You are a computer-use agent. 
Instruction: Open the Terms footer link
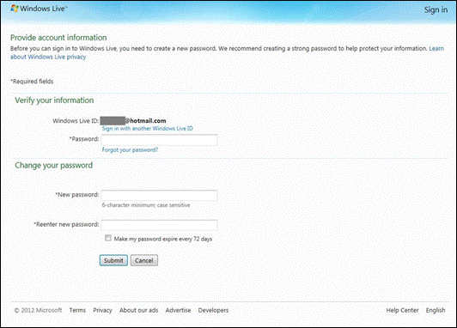77,310
